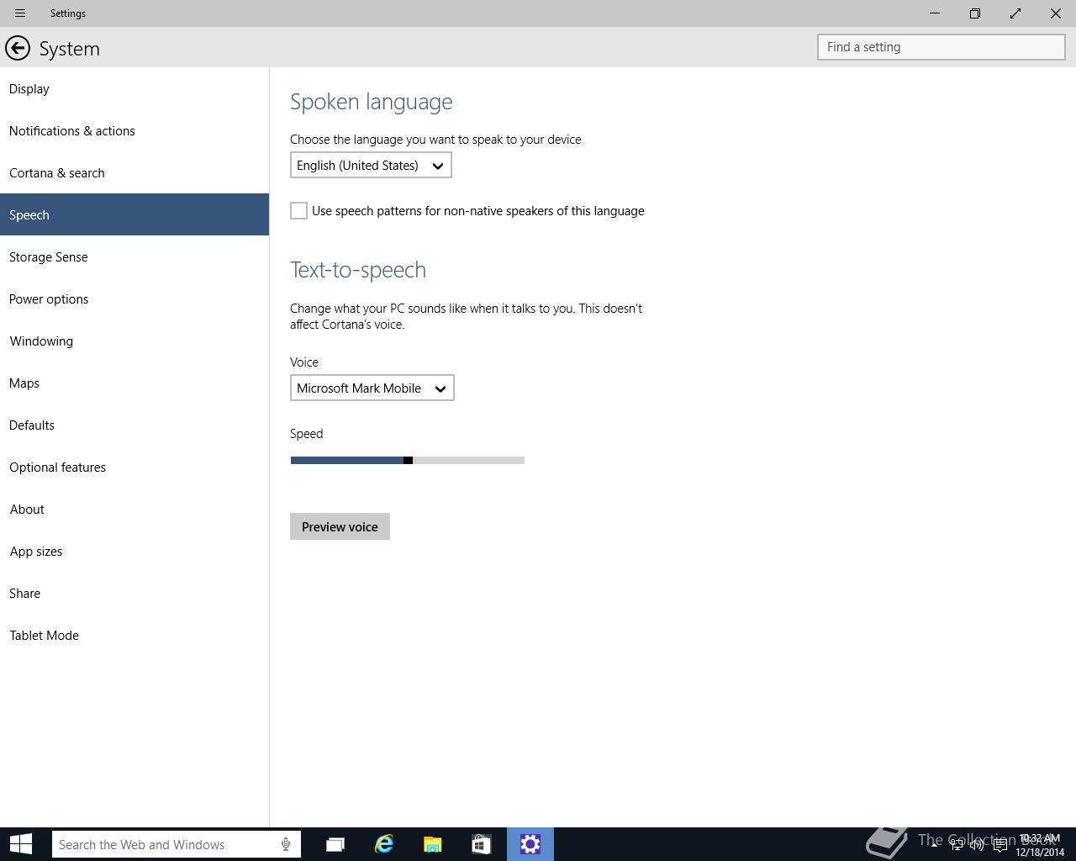
Task: Show hidden system tray icons
Action: pos(934,844)
